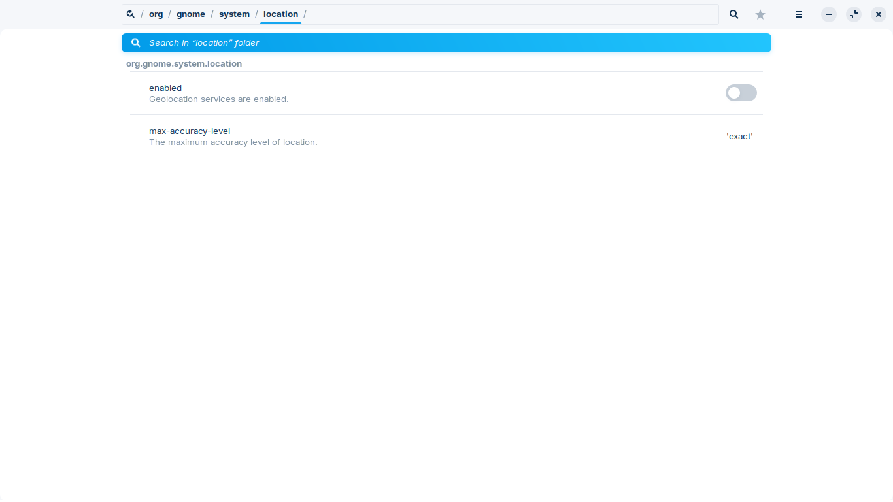Viewport: 893px width, 502px height.
Task: Restore the window size using header button
Action: click(854, 14)
